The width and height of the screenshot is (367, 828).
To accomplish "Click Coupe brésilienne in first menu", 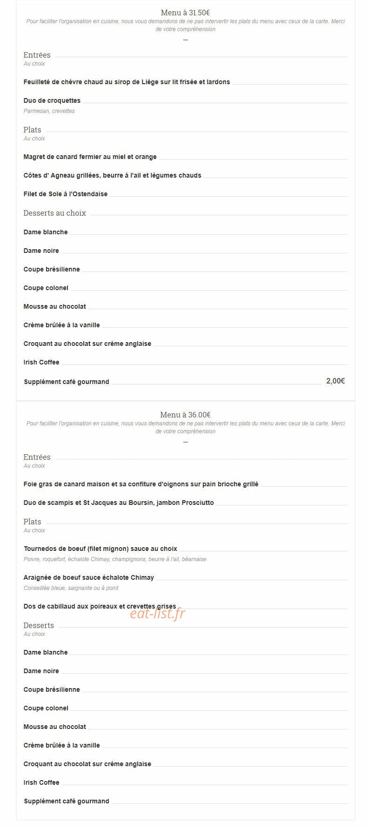I will [52, 269].
